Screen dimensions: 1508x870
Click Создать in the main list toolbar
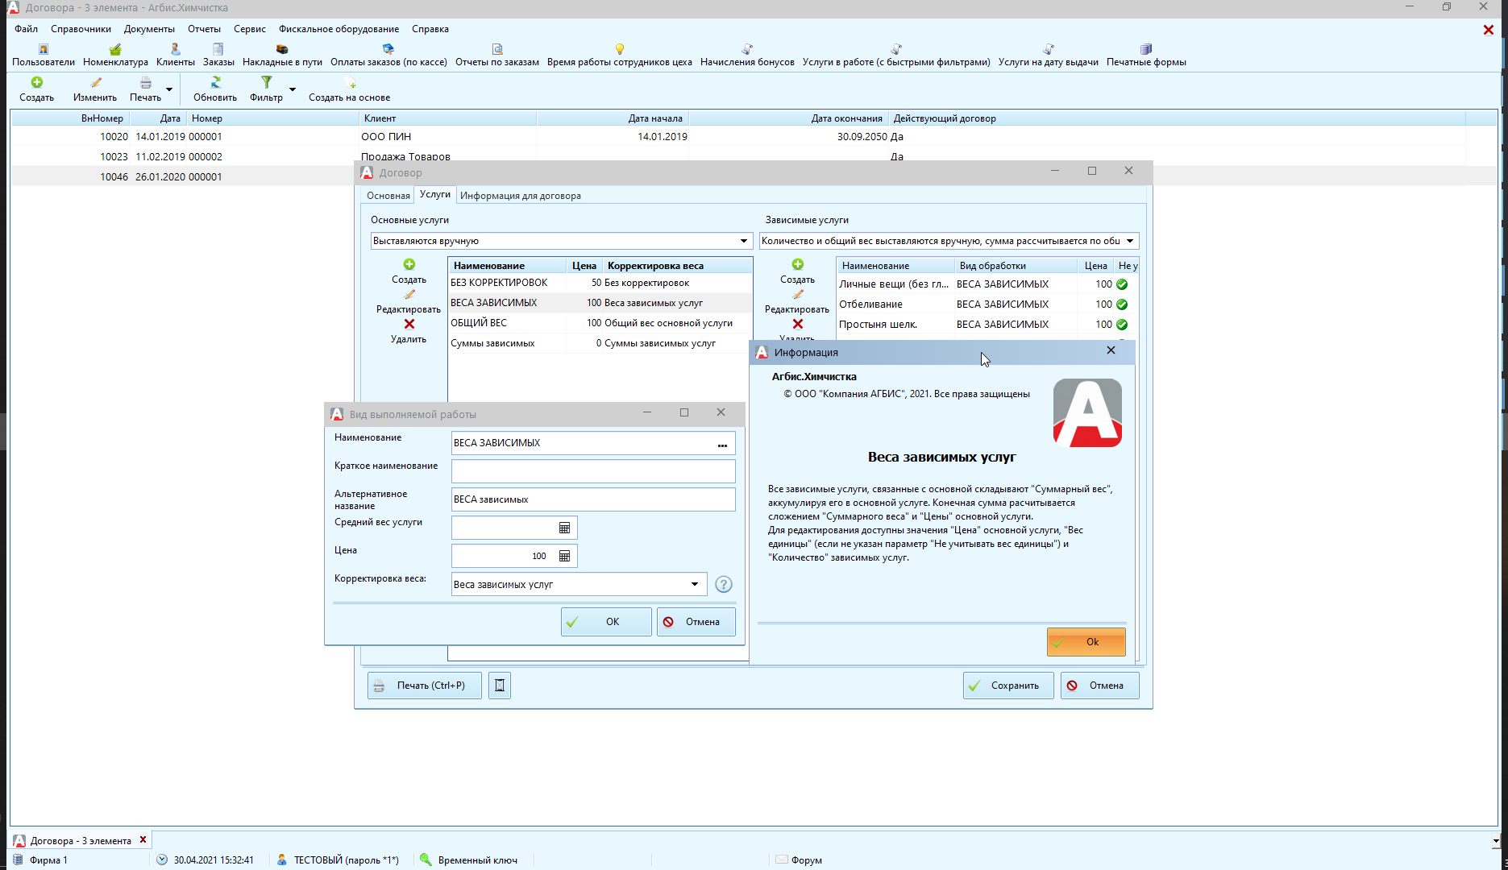pyautogui.click(x=37, y=89)
